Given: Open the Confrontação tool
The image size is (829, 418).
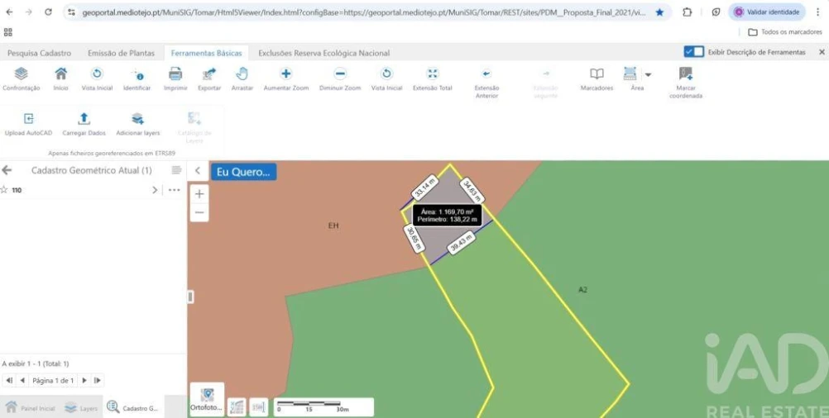Looking at the screenshot, I should click(x=22, y=79).
